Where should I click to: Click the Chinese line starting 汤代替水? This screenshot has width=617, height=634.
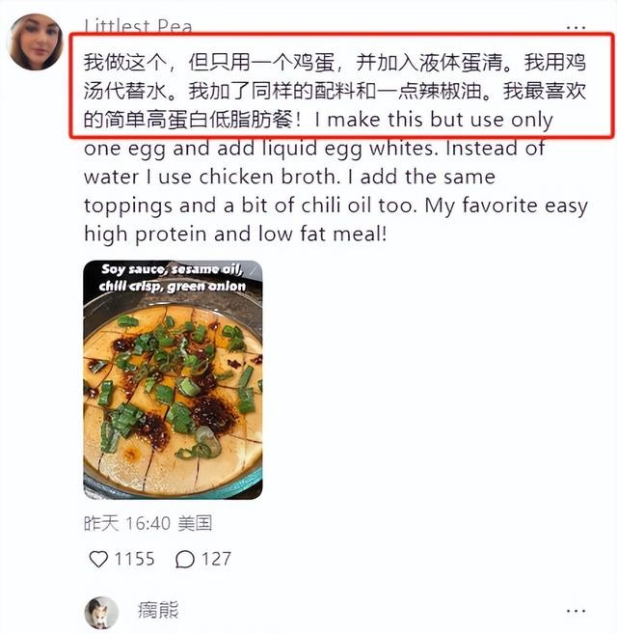coord(335,91)
